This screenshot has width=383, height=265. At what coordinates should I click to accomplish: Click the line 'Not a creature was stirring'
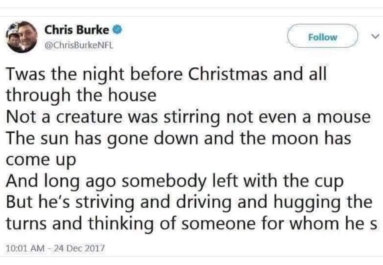tap(188, 117)
